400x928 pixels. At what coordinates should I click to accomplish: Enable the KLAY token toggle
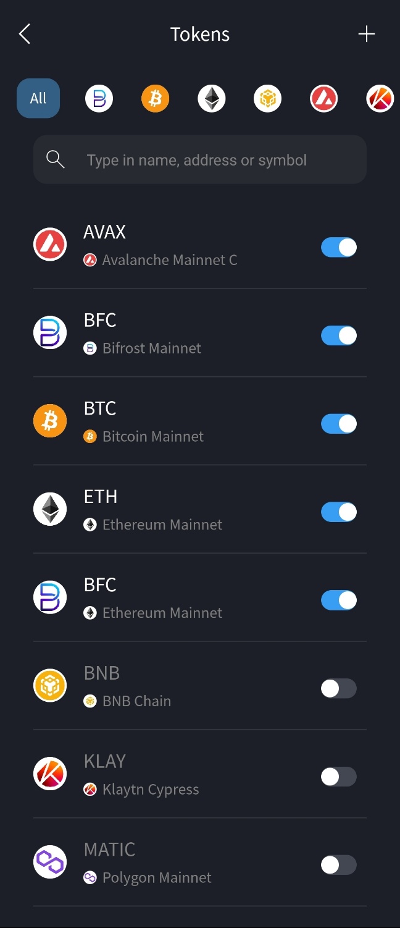(x=339, y=777)
